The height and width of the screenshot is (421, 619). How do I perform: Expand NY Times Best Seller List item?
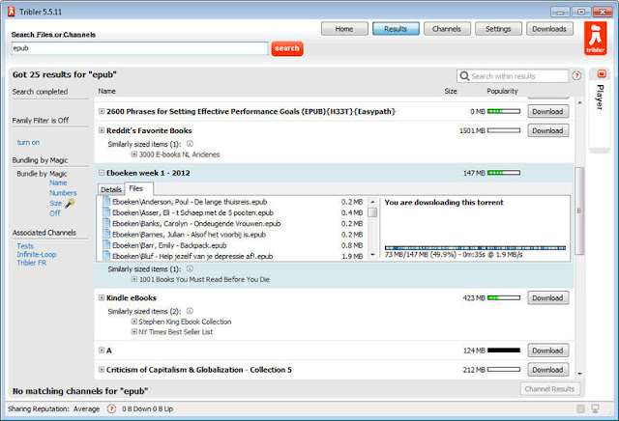(134, 332)
